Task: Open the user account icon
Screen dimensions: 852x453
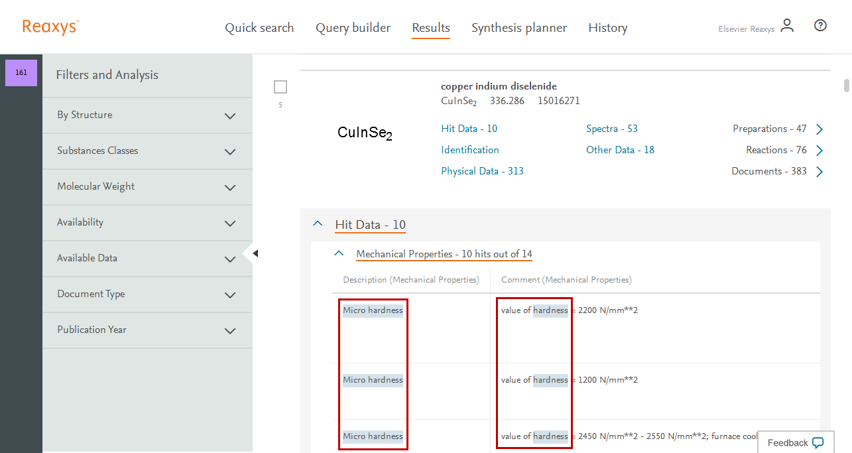Action: click(x=787, y=26)
